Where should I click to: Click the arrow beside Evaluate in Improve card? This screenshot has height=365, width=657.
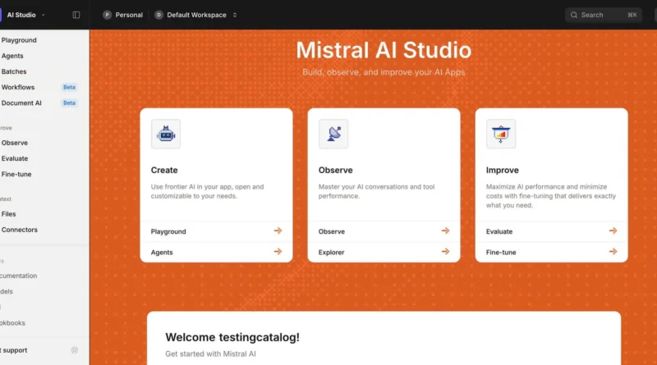click(x=613, y=230)
